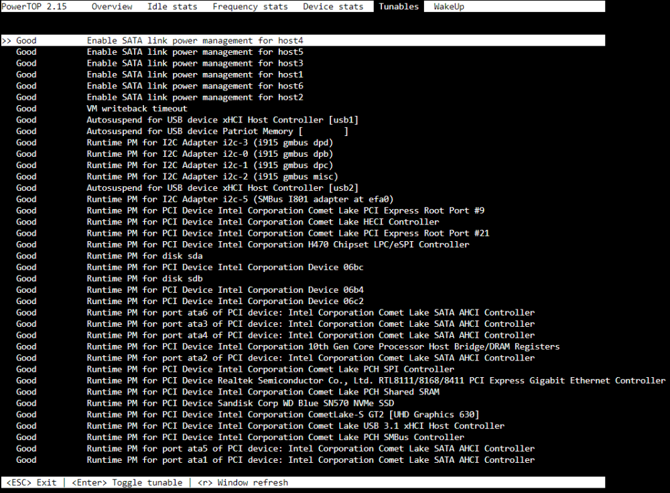Image resolution: width=670 pixels, height=493 pixels.
Task: Select Intel Corporation Device 06b4 row
Action: [303, 289]
